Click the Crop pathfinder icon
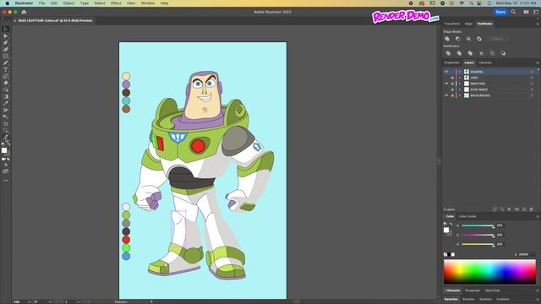 click(481, 53)
